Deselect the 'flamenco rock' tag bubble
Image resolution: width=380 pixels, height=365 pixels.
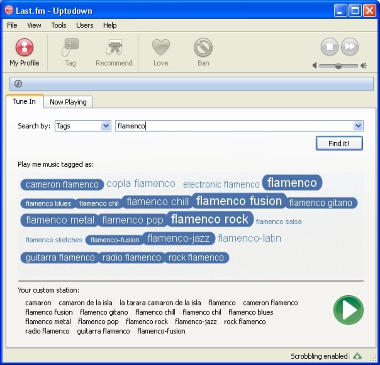(x=210, y=219)
